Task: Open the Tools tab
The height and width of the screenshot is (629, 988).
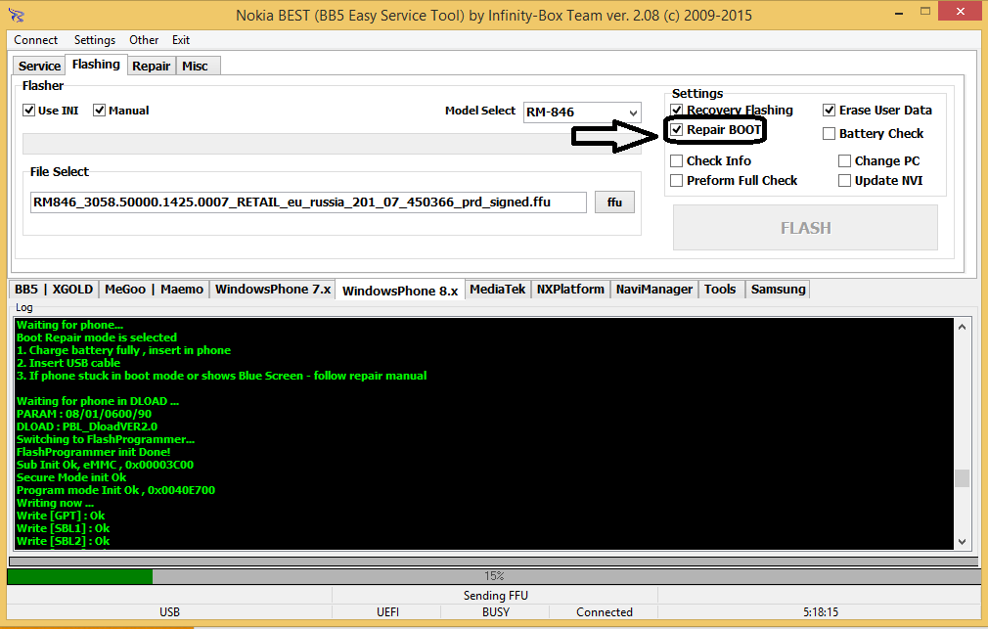Action: [720, 290]
